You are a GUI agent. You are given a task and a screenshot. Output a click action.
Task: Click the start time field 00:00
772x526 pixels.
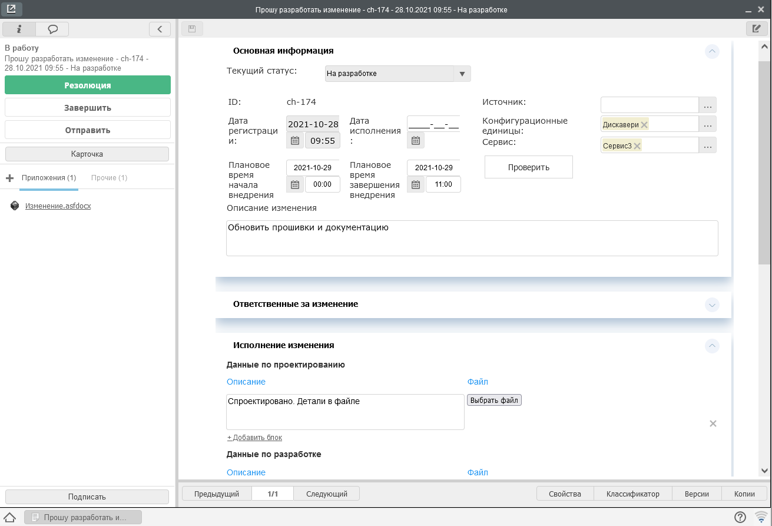pos(322,184)
